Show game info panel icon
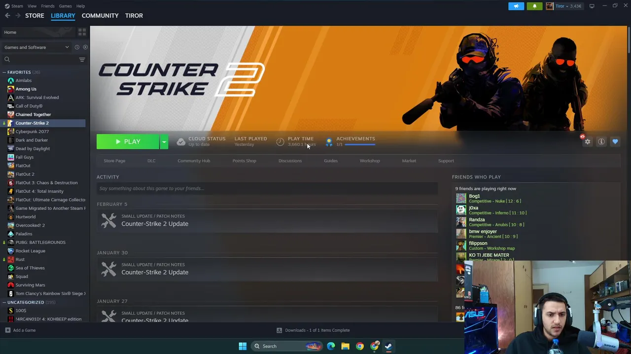 pyautogui.click(x=601, y=142)
